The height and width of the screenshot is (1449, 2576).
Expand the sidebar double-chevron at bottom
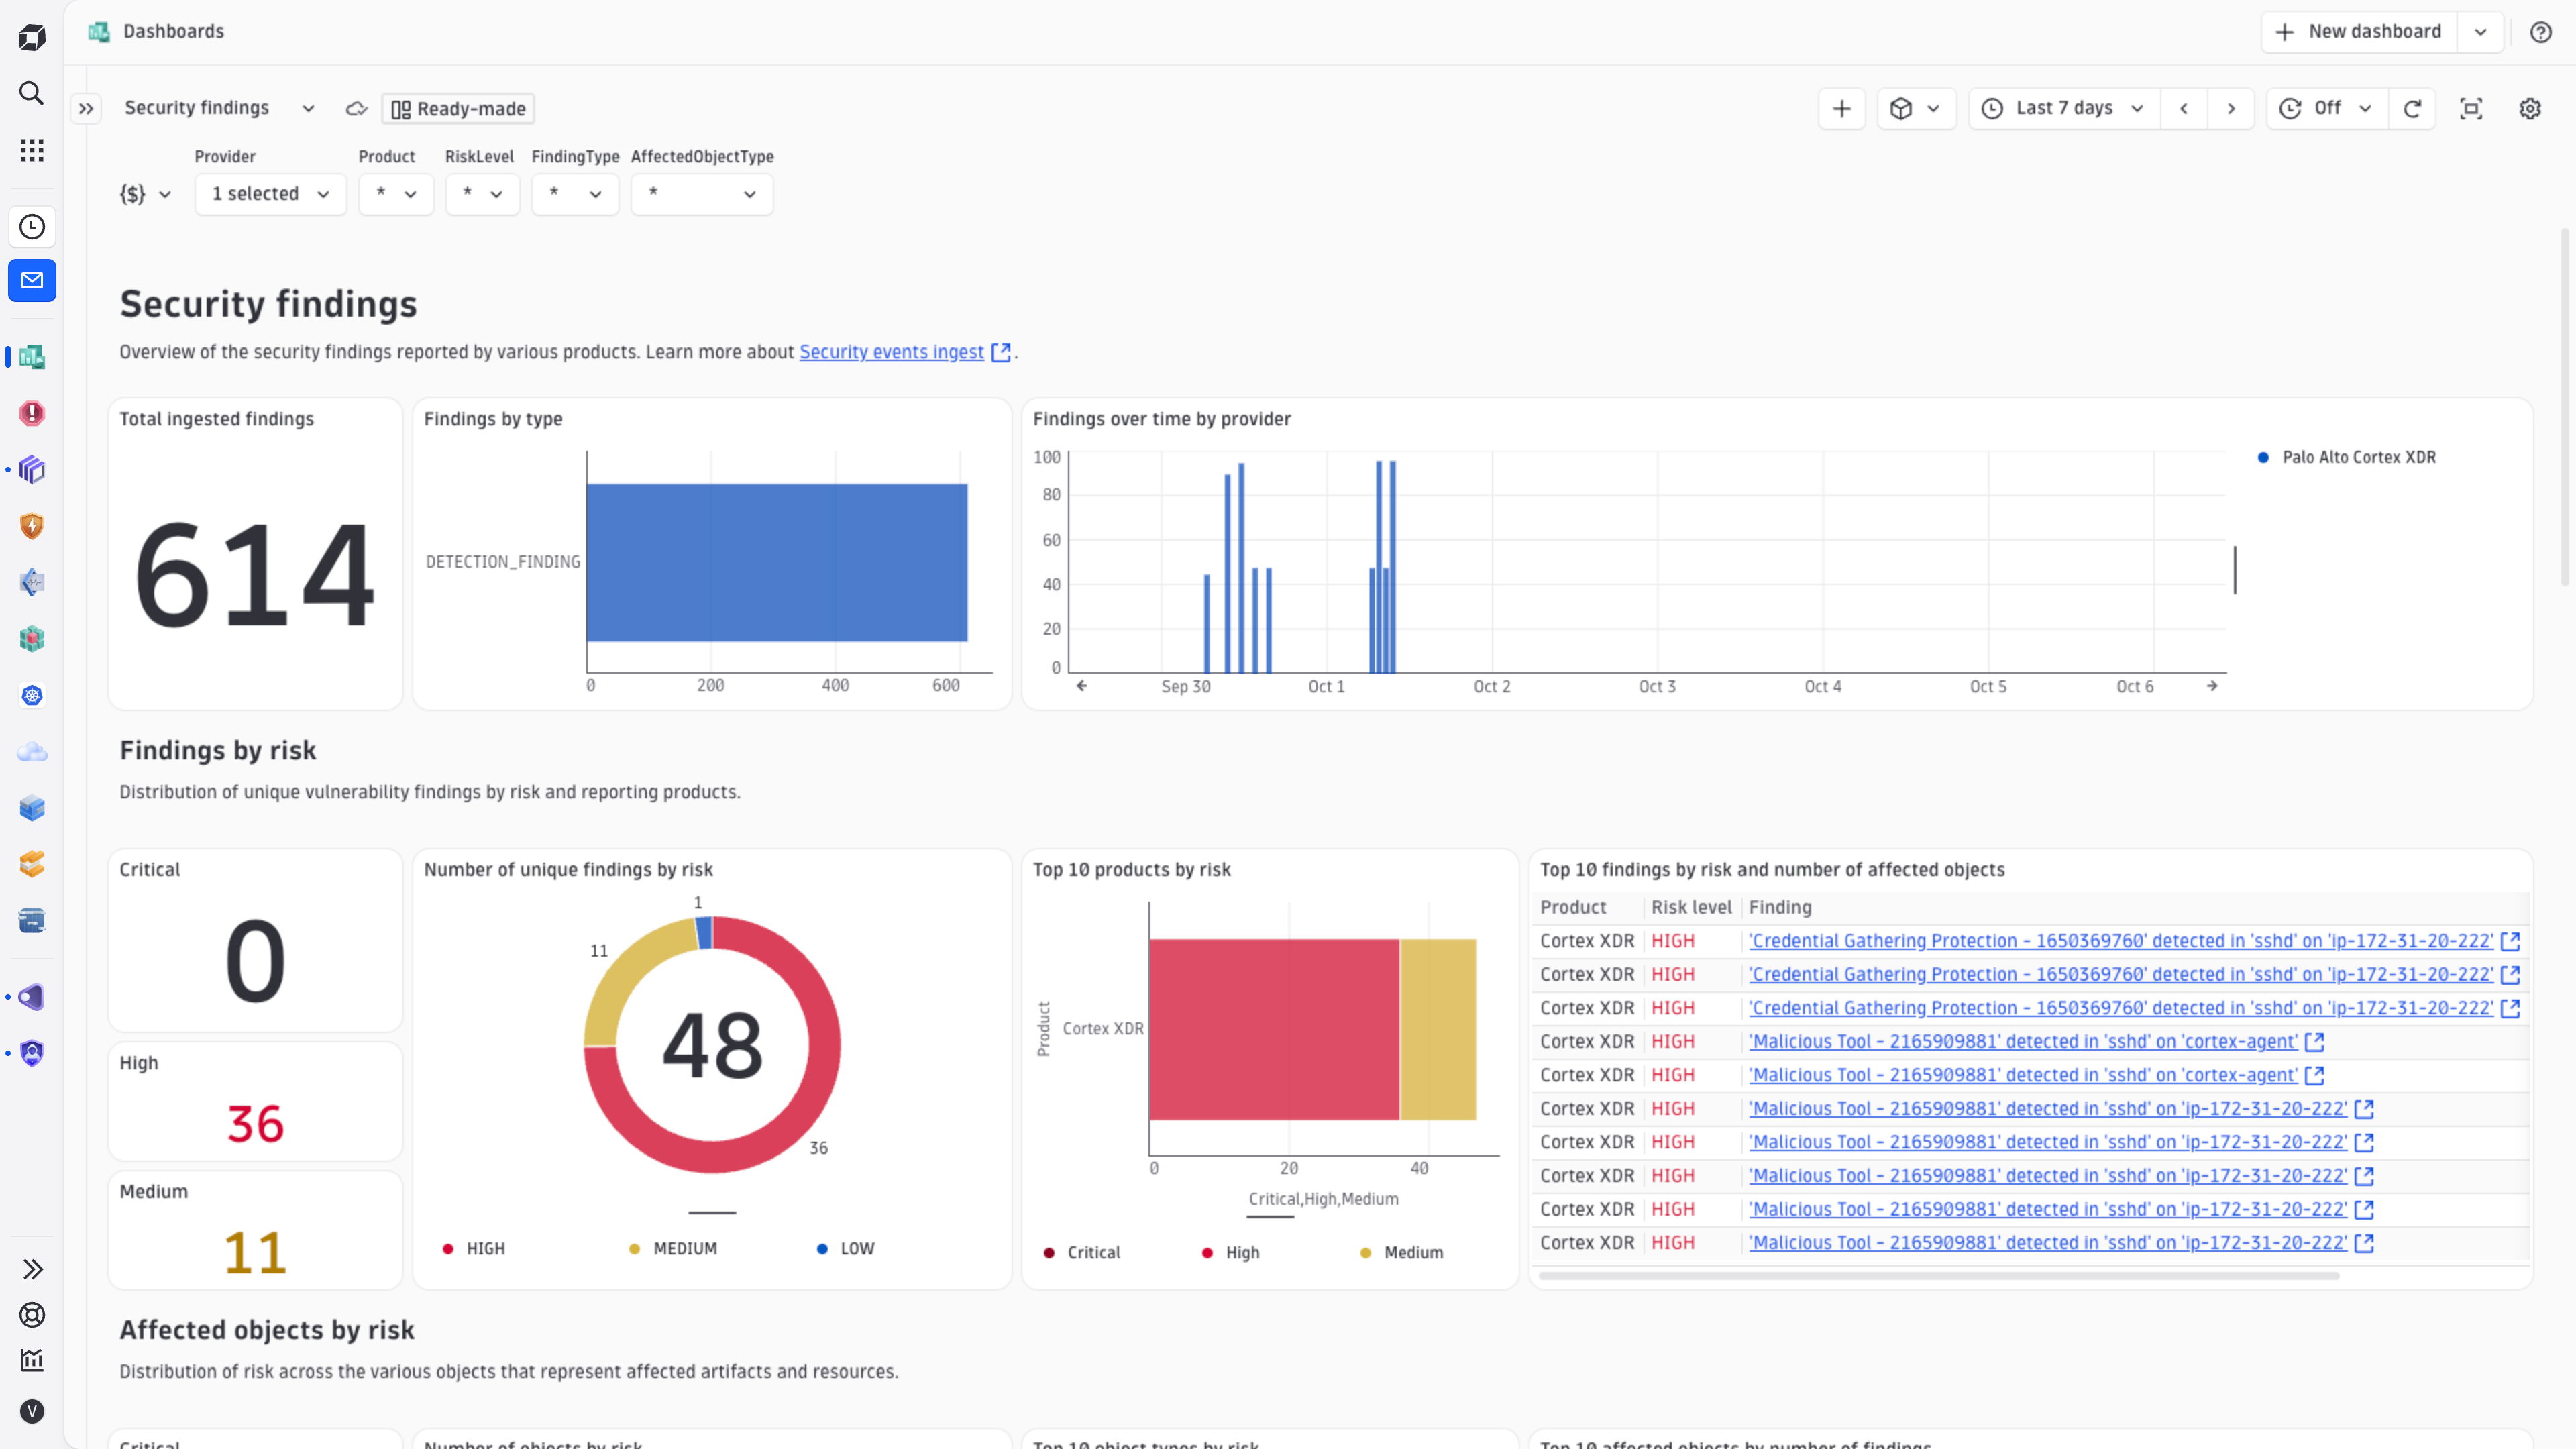(x=32, y=1269)
